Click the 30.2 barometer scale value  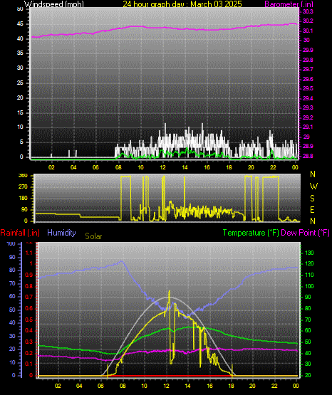(x=308, y=21)
